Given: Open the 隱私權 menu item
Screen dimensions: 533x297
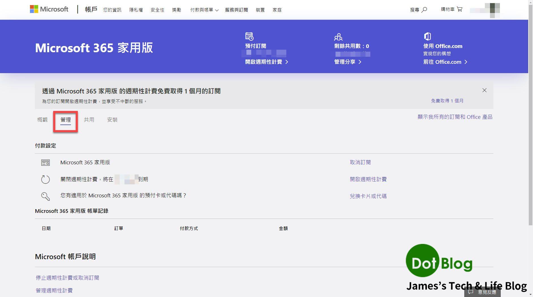Looking at the screenshot, I should pyautogui.click(x=136, y=10).
